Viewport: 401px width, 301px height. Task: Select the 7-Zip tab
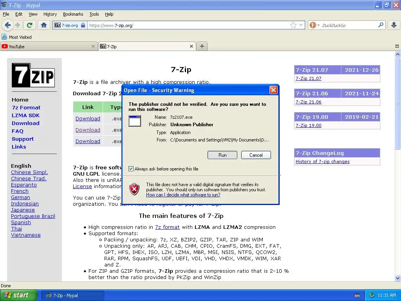(147, 46)
